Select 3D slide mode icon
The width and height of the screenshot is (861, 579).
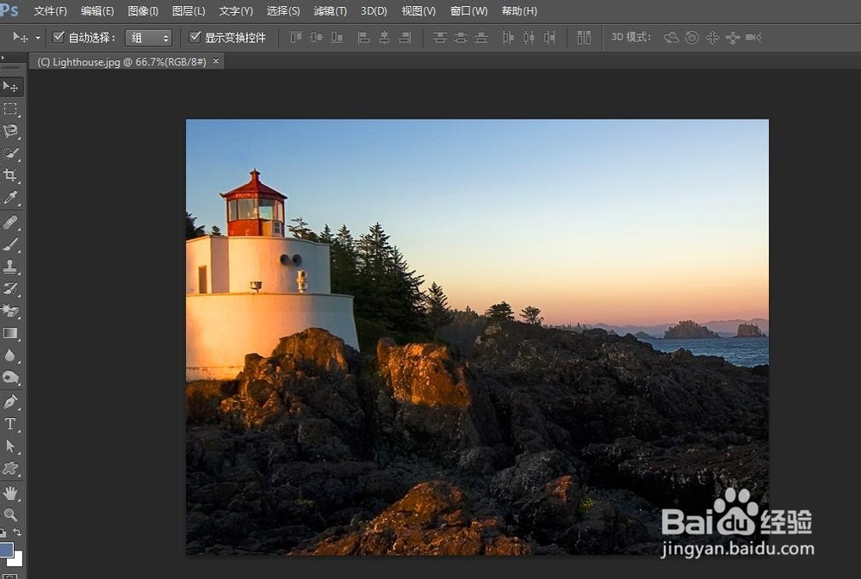(x=733, y=37)
